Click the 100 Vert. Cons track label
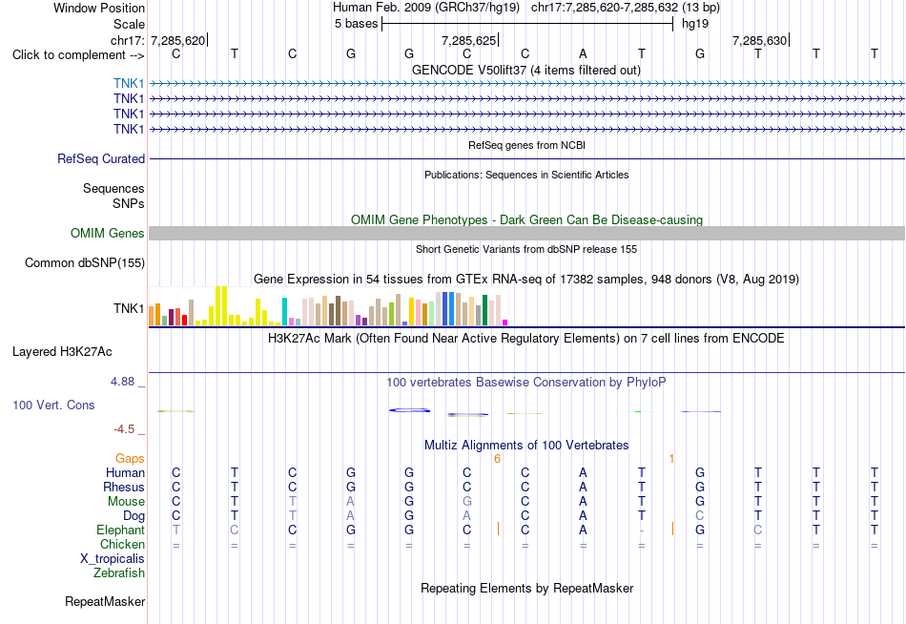Image resolution: width=906 pixels, height=624 pixels. click(53, 405)
